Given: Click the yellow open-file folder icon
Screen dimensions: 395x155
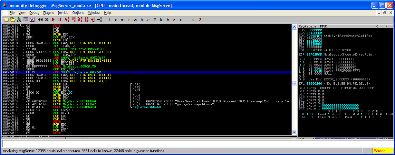Looking at the screenshot, I should click(x=6, y=20).
